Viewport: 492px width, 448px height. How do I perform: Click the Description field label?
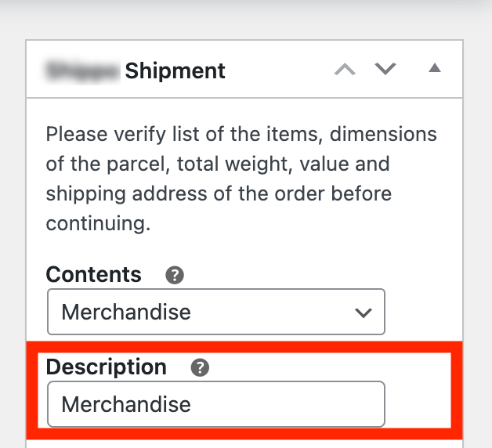[107, 367]
